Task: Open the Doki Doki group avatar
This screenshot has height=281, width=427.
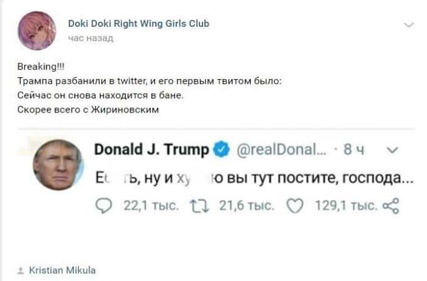Action: coord(37,30)
